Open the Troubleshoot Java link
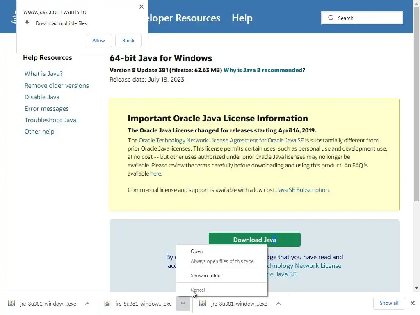The width and height of the screenshot is (420, 315). pos(50,120)
